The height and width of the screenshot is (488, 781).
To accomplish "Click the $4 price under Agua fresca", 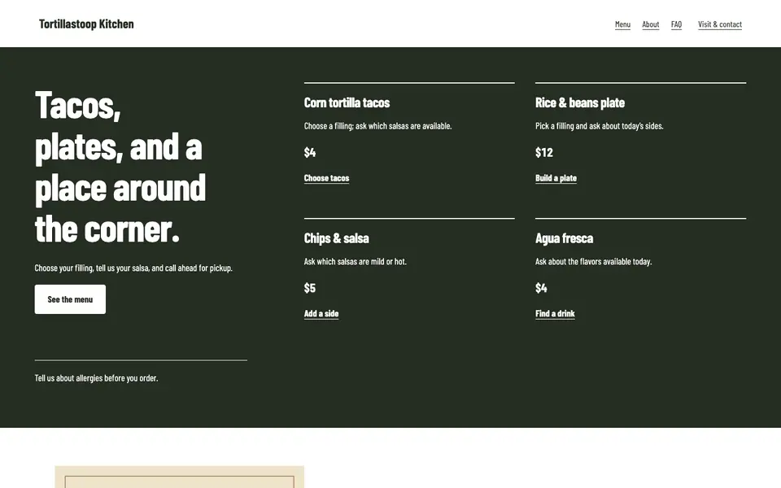I will tap(541, 288).
